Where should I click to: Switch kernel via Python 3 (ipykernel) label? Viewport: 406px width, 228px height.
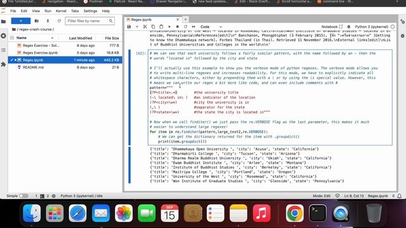pos(371,27)
